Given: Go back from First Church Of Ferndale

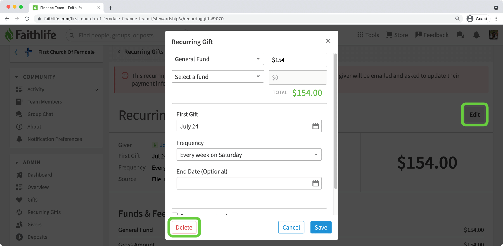Looking at the screenshot, I should click(16, 52).
